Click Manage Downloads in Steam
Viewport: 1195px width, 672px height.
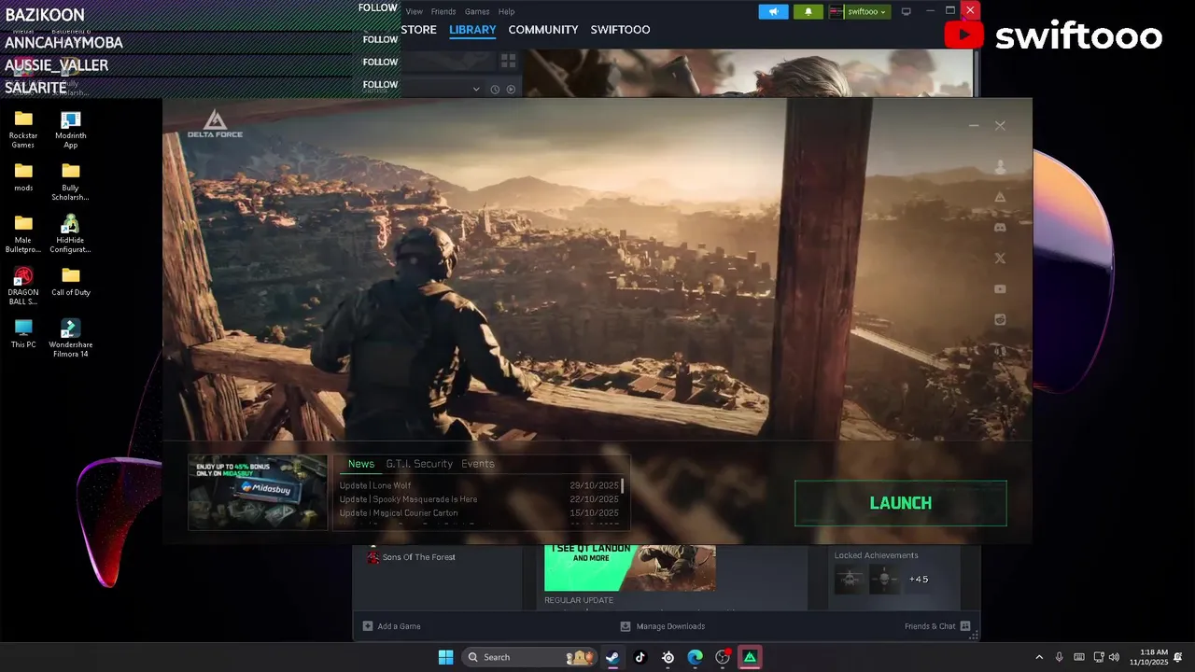(x=663, y=626)
